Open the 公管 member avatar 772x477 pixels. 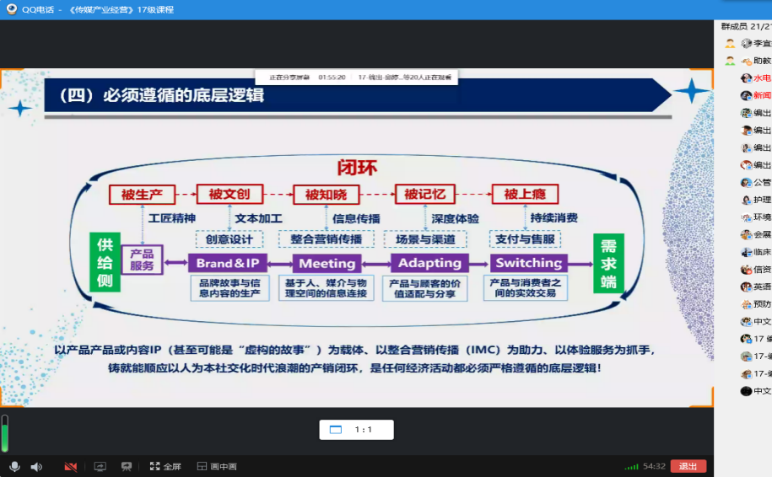(747, 182)
